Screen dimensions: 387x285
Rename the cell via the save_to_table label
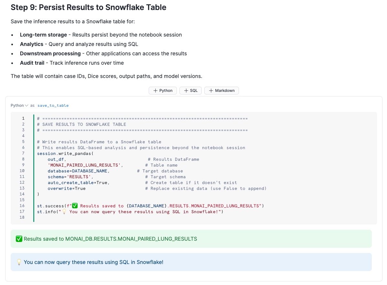click(53, 105)
